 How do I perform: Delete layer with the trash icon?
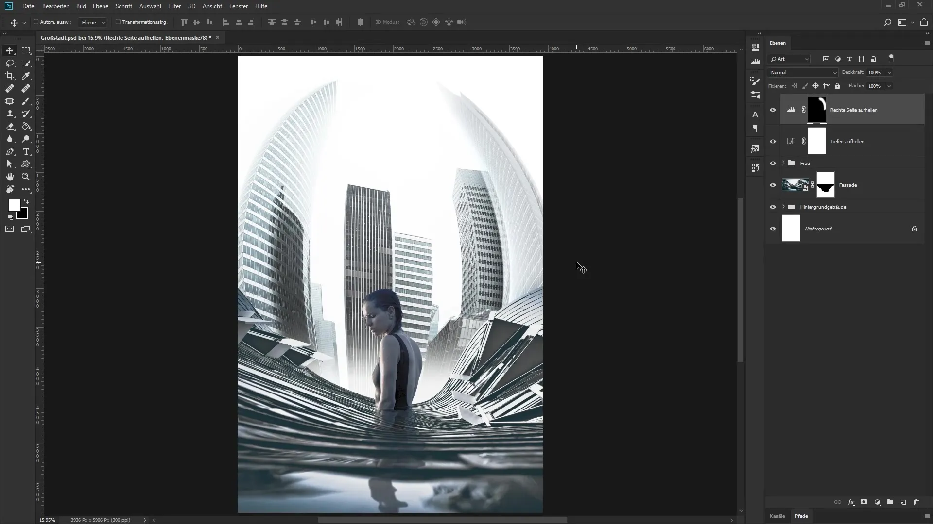point(916,502)
